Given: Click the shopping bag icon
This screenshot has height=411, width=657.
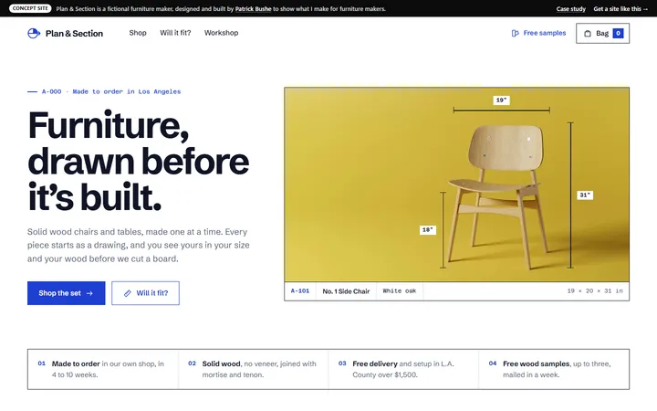Looking at the screenshot, I should pyautogui.click(x=588, y=34).
